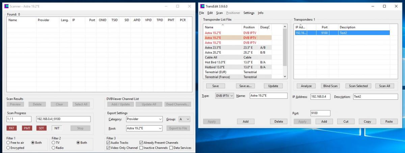Click the red SDT indicator
This screenshot has height=153, width=405.
click(x=42, y=128)
